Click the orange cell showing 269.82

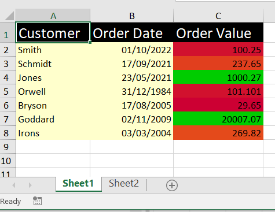tap(218, 133)
